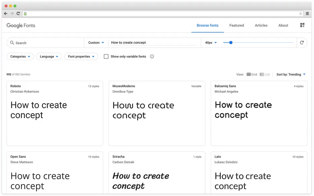
Task: Open the variable fonts info icon
Action: click(x=152, y=56)
